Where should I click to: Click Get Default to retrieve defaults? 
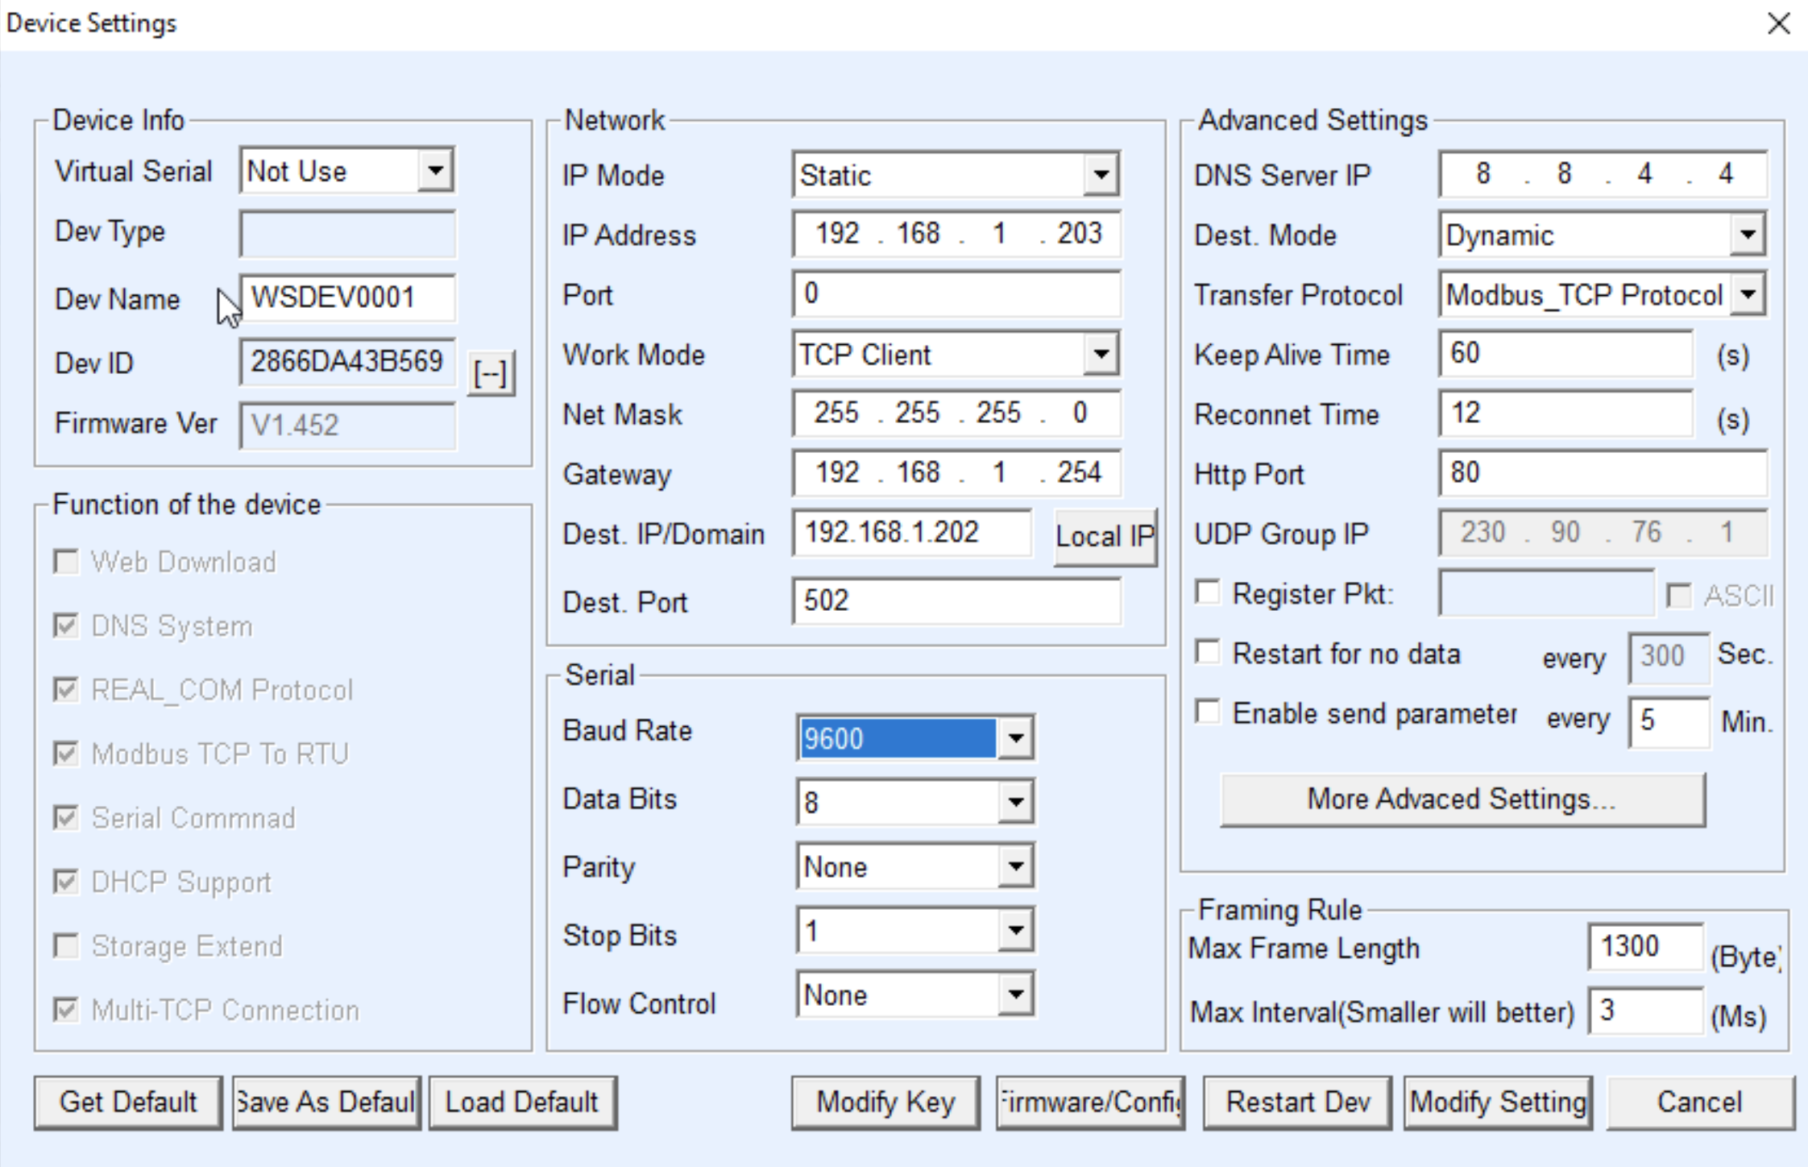128,1102
